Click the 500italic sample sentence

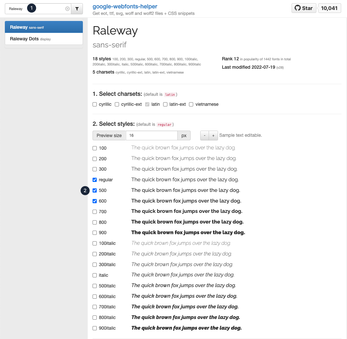coord(184,285)
